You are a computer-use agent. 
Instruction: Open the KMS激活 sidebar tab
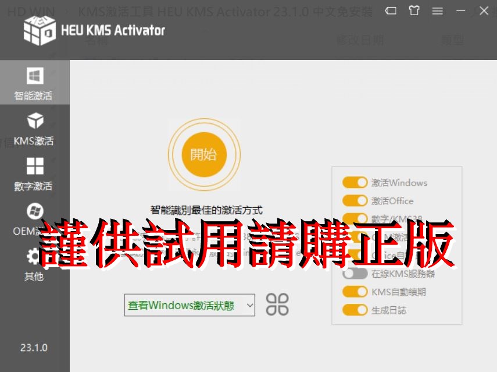click(x=34, y=128)
